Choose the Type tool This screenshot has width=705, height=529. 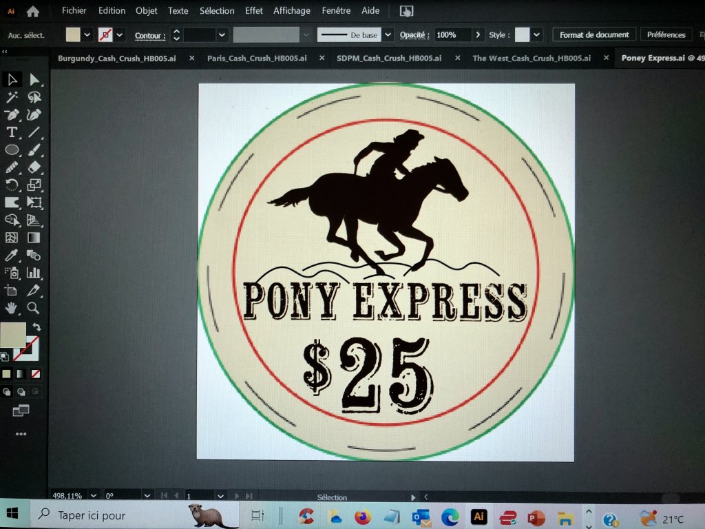12,132
